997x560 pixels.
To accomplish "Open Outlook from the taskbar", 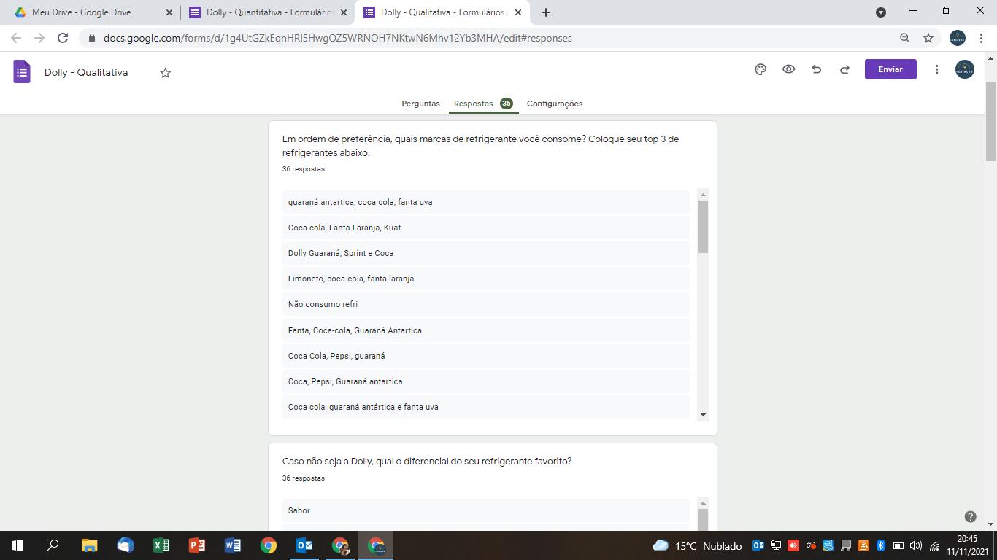I will (x=304, y=545).
